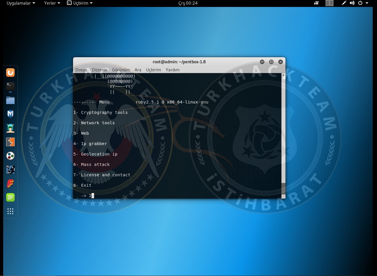Open the Ara menu

pyautogui.click(x=138, y=70)
